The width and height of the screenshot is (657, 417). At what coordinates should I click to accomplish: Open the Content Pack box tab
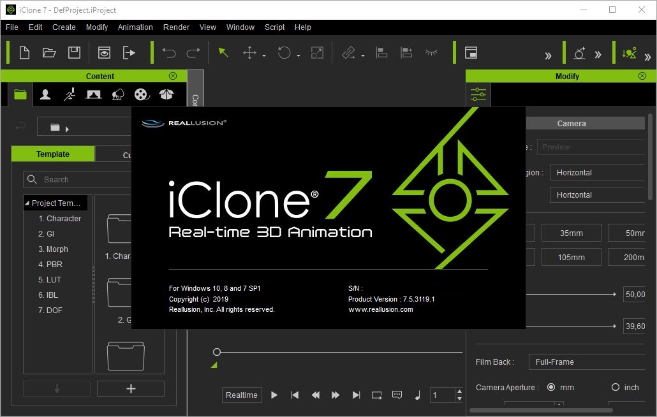click(x=166, y=94)
